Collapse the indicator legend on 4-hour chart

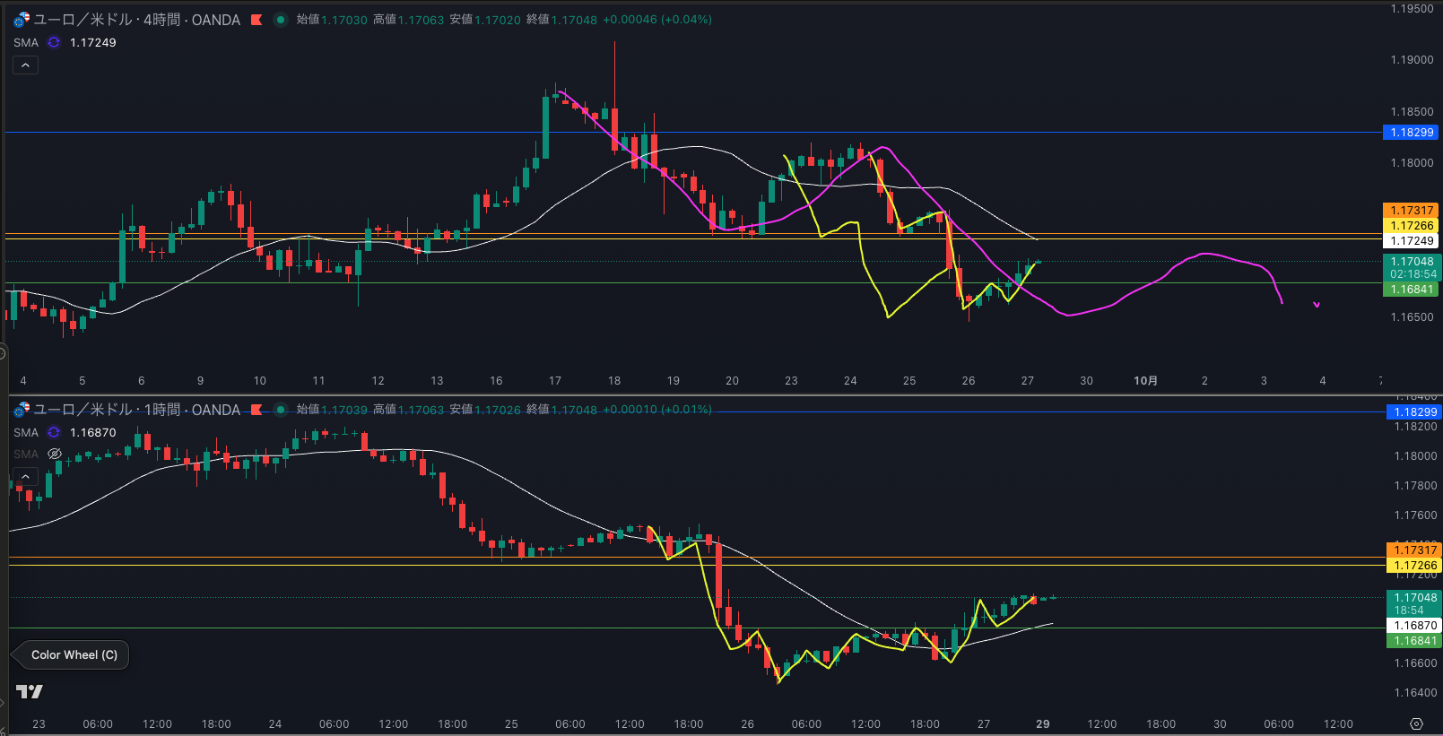25,65
